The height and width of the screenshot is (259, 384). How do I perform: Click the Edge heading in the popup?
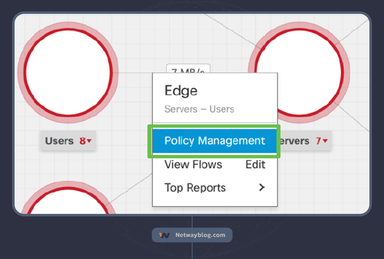pos(181,91)
